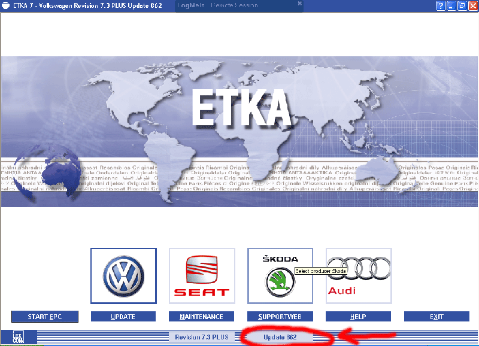
Task: Close the LogMeIn Remote Session tab
Action: [300, 4]
